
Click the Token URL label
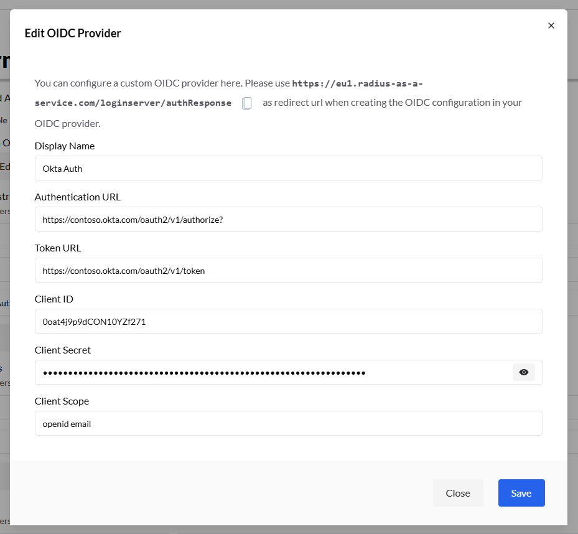click(x=58, y=248)
